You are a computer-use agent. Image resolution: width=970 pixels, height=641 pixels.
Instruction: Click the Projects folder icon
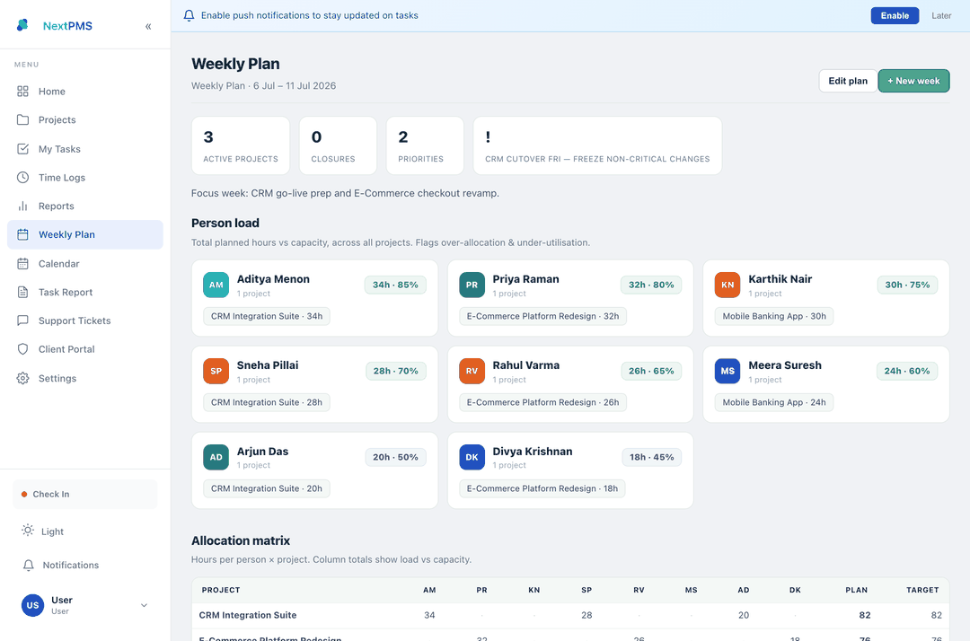22,120
